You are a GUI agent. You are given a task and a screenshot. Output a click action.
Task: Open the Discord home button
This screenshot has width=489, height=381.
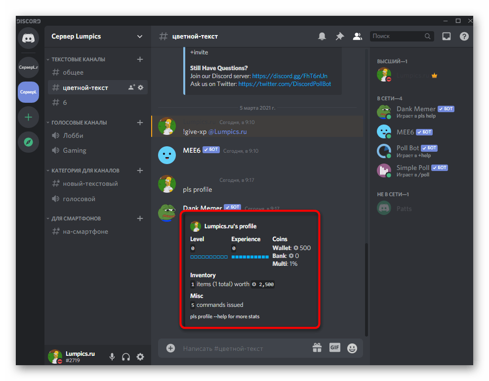(x=28, y=39)
